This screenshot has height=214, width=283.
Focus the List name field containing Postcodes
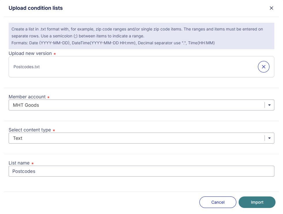(x=141, y=171)
